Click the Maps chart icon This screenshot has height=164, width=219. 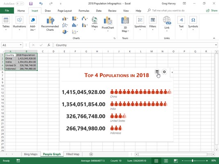[x=95, y=20]
